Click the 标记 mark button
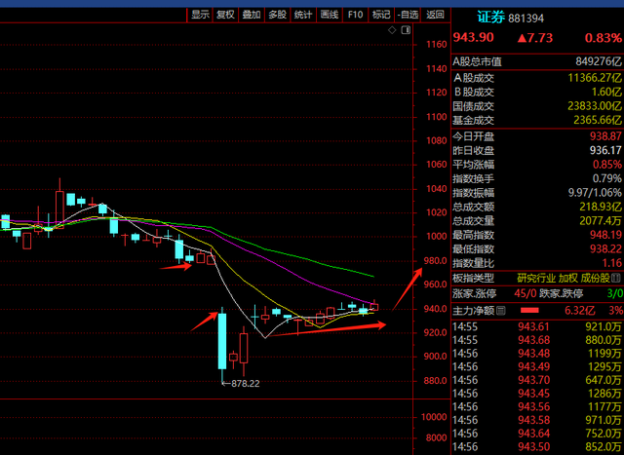This screenshot has height=455, width=624. coord(381,16)
